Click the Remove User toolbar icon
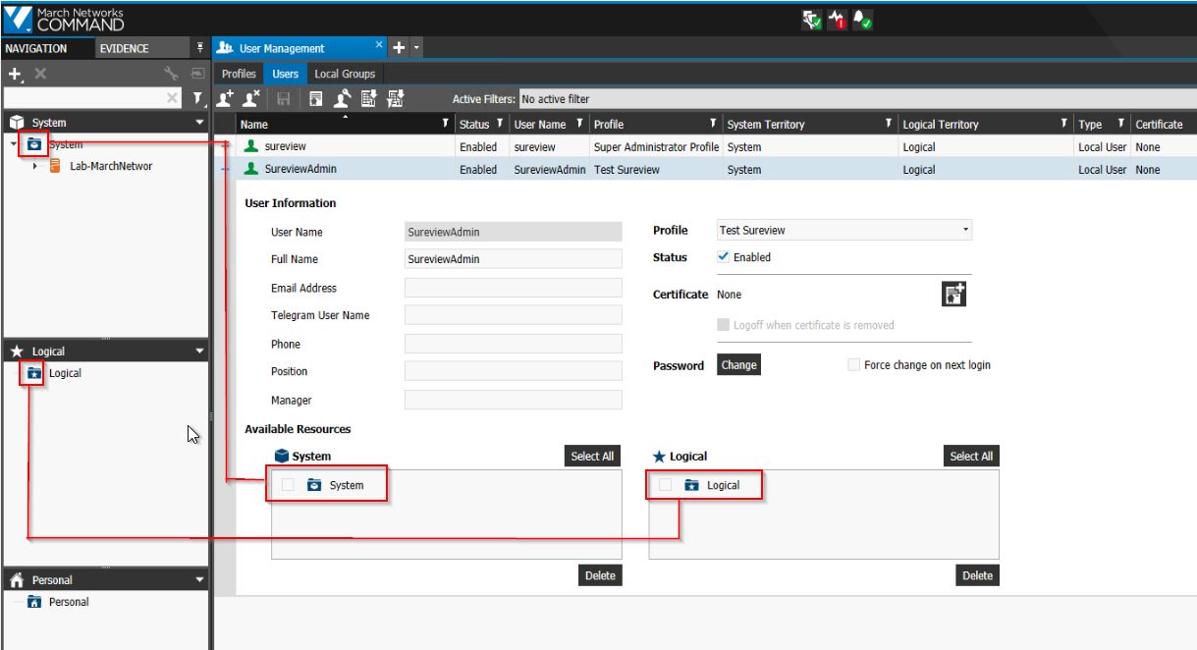 (x=249, y=98)
